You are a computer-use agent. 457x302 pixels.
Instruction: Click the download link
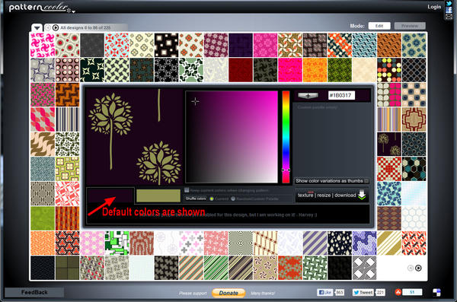[345, 195]
